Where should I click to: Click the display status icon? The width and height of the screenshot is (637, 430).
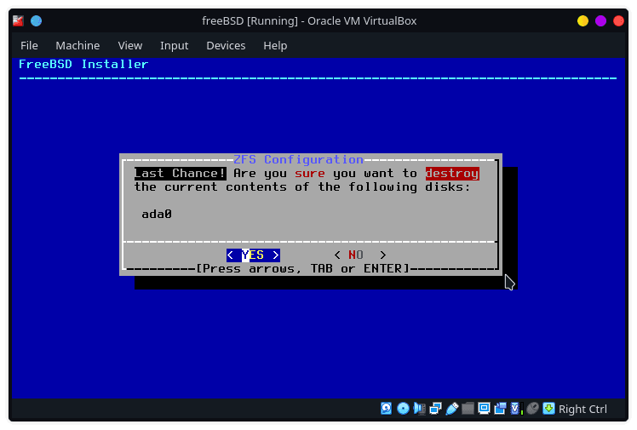484,409
